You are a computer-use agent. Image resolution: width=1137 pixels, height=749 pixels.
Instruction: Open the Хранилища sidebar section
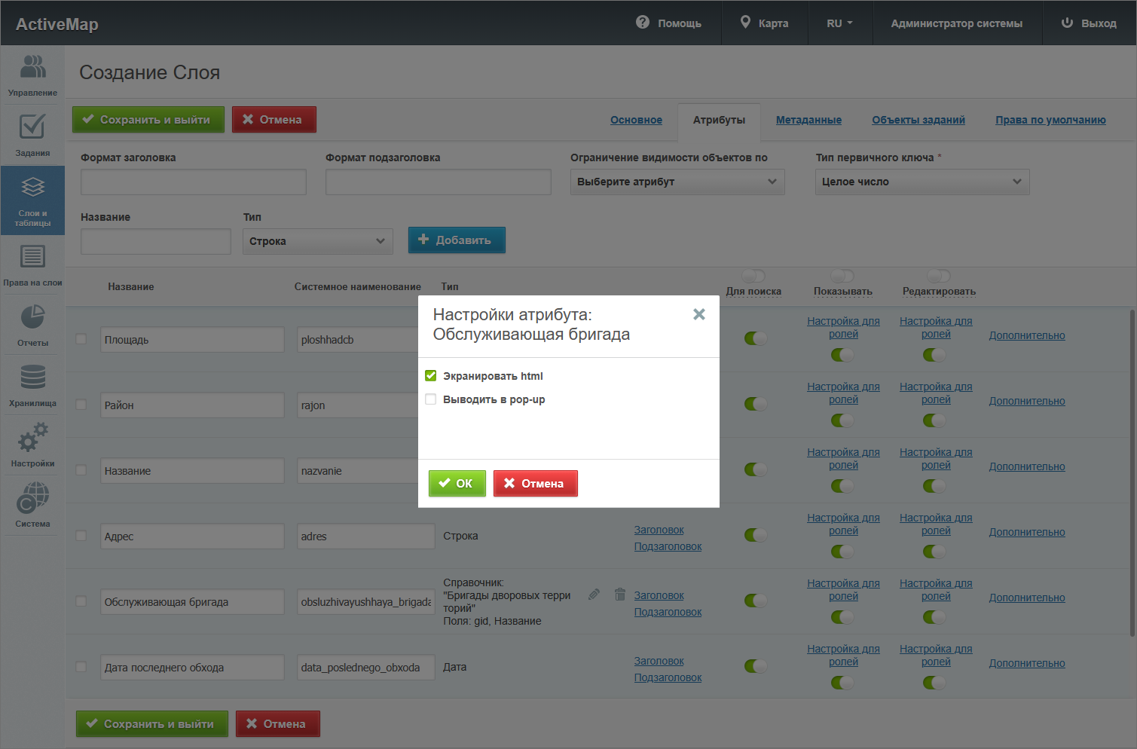pos(32,386)
